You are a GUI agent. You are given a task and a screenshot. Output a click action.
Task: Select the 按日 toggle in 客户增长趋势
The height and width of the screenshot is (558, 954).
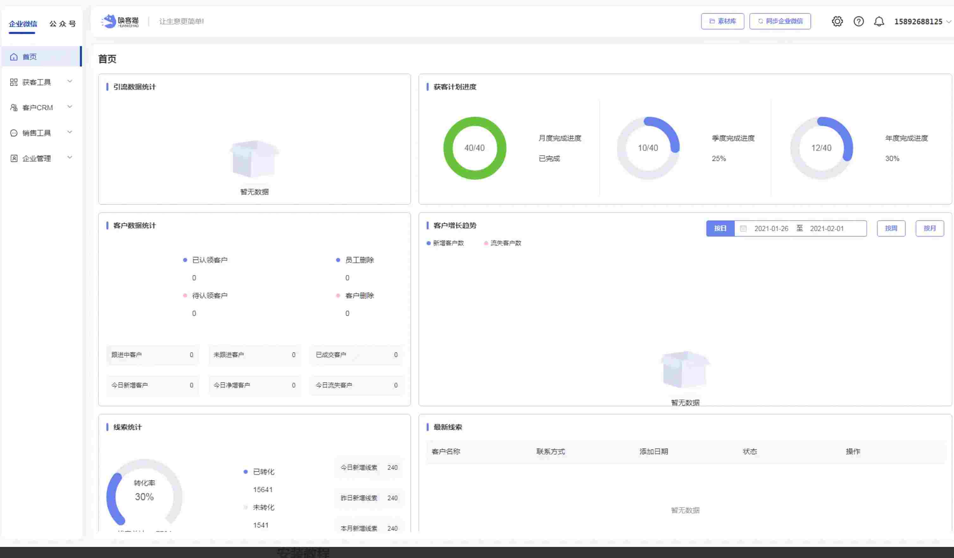(x=720, y=228)
